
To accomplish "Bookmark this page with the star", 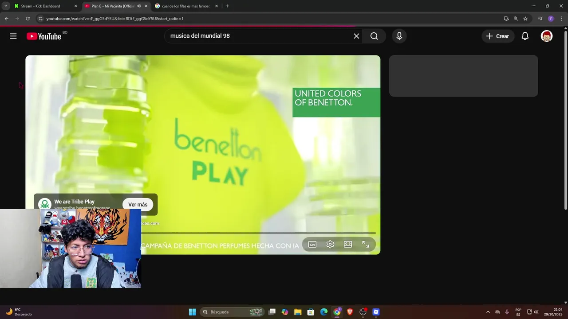I will coord(525,19).
